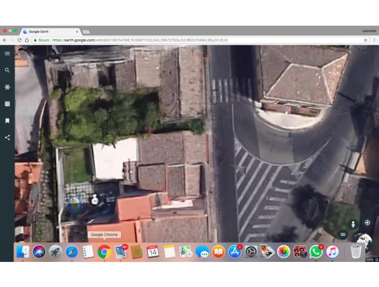Image resolution: width=379 pixels, height=287 pixels.
Task: Open iBooks from the dock
Action: pos(218,252)
